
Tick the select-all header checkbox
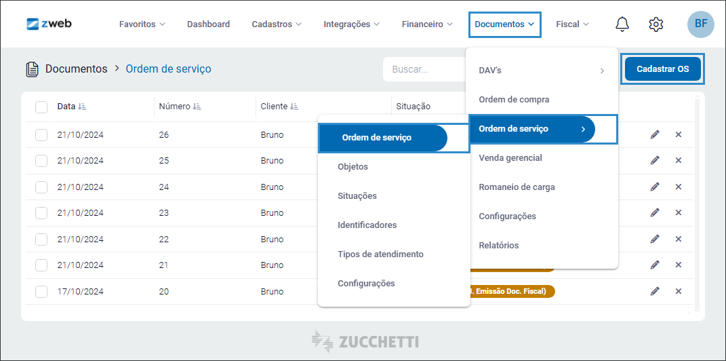(x=41, y=107)
